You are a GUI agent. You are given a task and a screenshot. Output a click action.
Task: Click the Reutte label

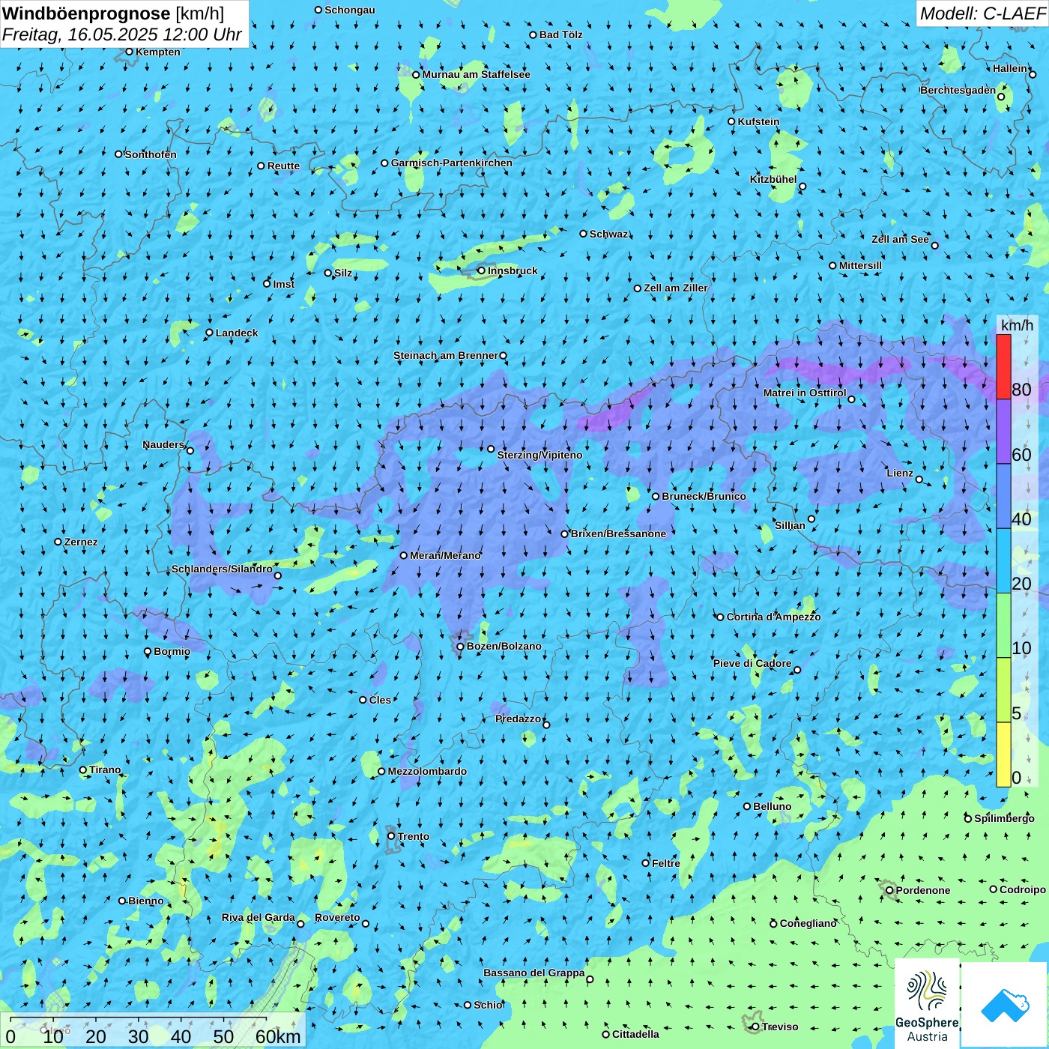(x=283, y=166)
